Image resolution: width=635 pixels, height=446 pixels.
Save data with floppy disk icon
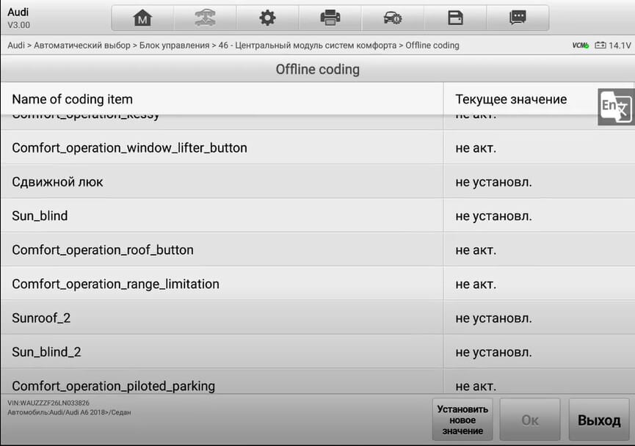455,18
